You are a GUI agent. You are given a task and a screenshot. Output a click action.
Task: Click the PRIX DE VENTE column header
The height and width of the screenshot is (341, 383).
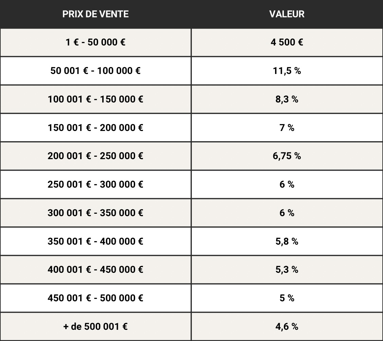coord(95,14)
